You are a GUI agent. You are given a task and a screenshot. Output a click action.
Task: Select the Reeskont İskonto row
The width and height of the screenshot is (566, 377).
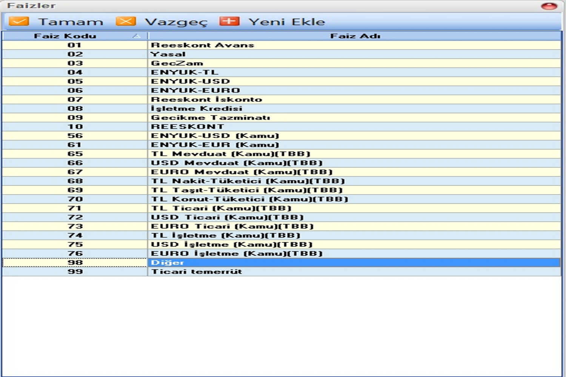206,100
